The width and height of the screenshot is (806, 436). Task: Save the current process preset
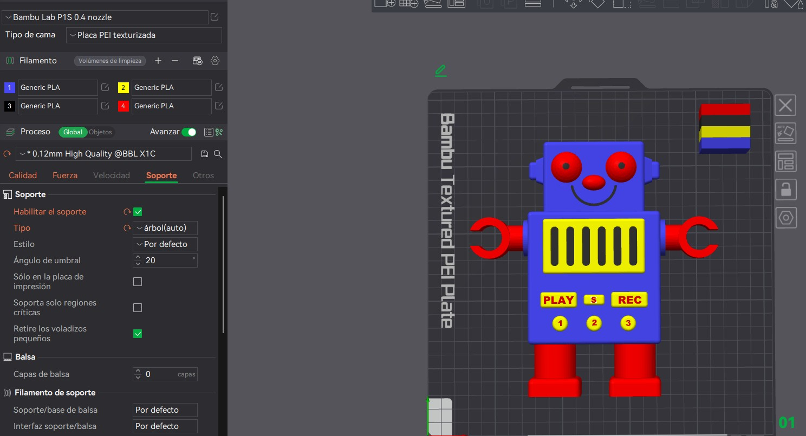click(204, 154)
